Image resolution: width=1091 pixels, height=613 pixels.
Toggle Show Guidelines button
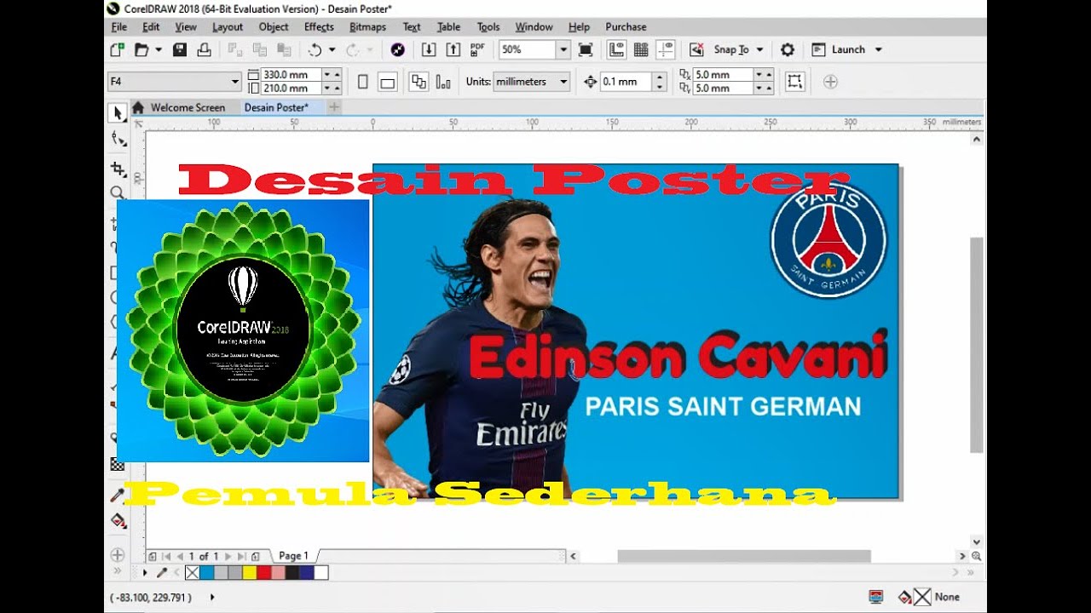tap(666, 49)
